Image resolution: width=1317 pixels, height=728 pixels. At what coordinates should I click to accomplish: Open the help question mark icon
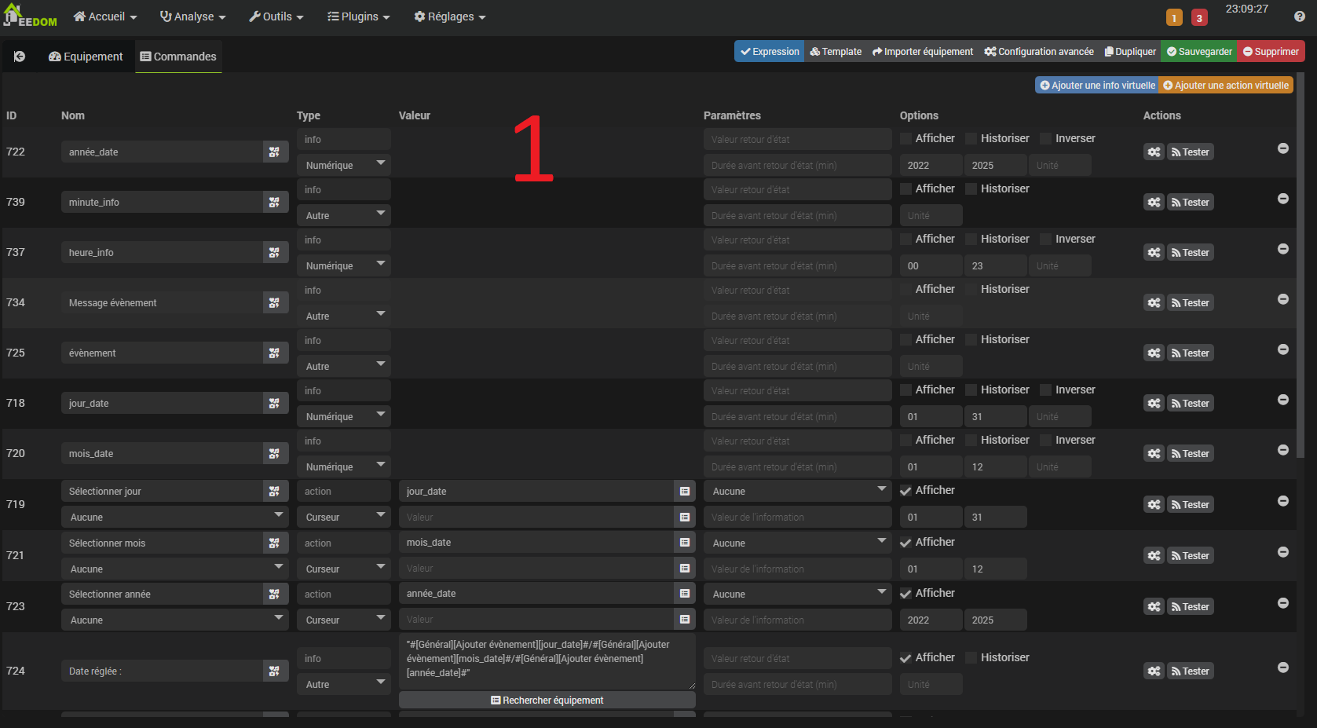(x=1300, y=16)
